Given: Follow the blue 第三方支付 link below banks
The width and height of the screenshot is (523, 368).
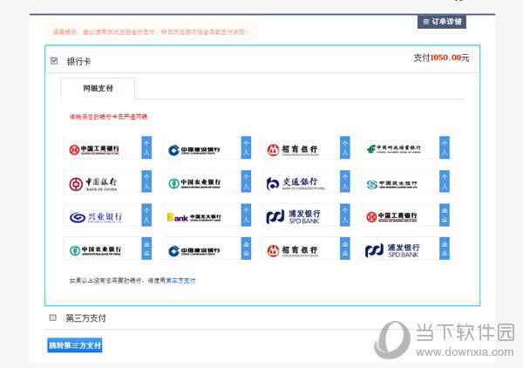Looking at the screenshot, I should (x=180, y=281).
